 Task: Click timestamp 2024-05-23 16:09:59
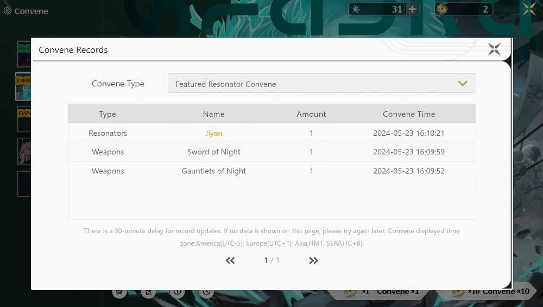(x=409, y=152)
